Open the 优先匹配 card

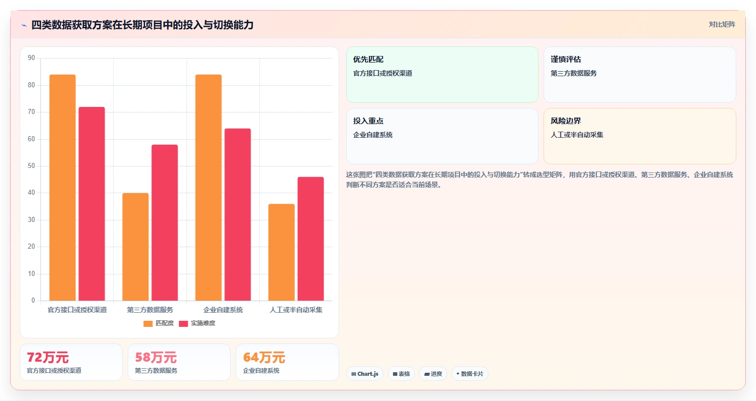(442, 75)
